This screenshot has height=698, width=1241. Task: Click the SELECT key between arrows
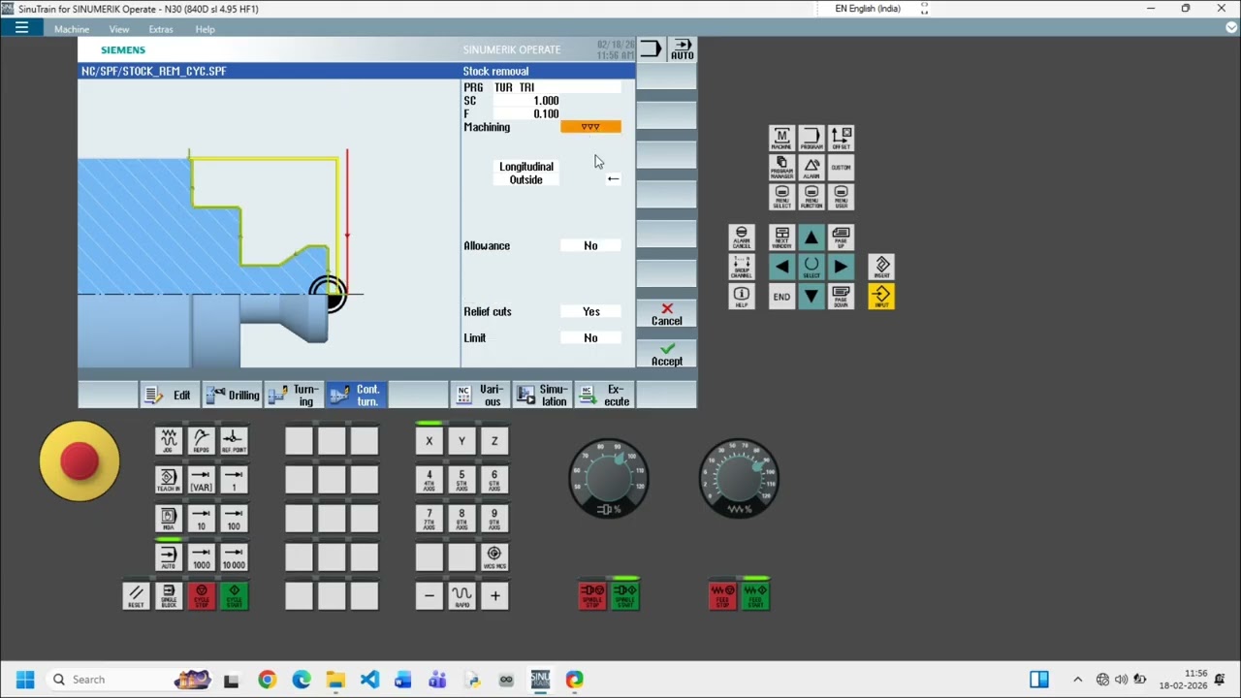coord(811,267)
